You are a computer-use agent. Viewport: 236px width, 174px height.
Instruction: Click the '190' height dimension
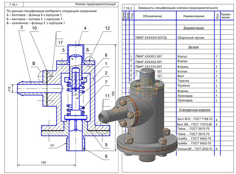113,93
